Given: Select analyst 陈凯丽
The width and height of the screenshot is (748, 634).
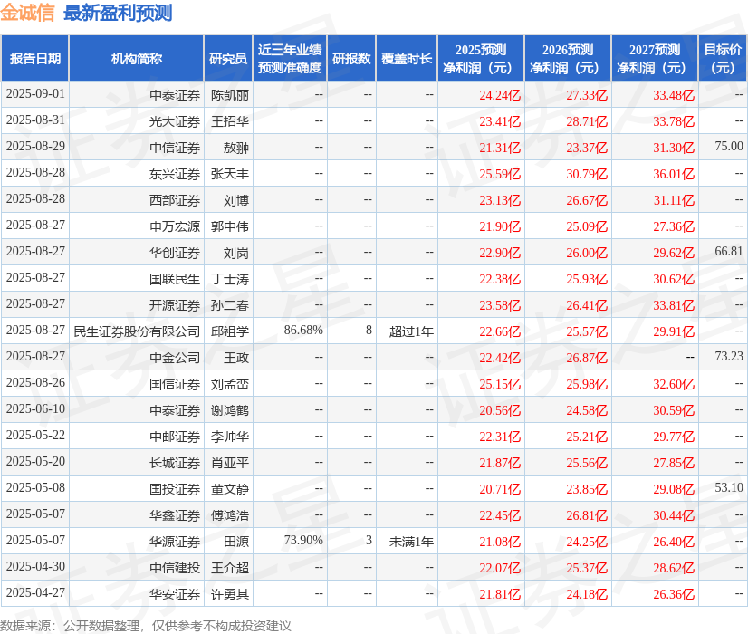Looking at the screenshot, I should (229, 94).
